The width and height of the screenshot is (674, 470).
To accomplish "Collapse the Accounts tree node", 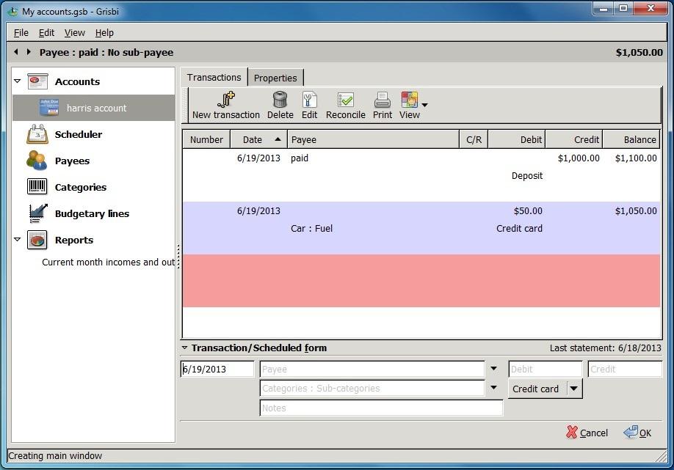I will 18,81.
